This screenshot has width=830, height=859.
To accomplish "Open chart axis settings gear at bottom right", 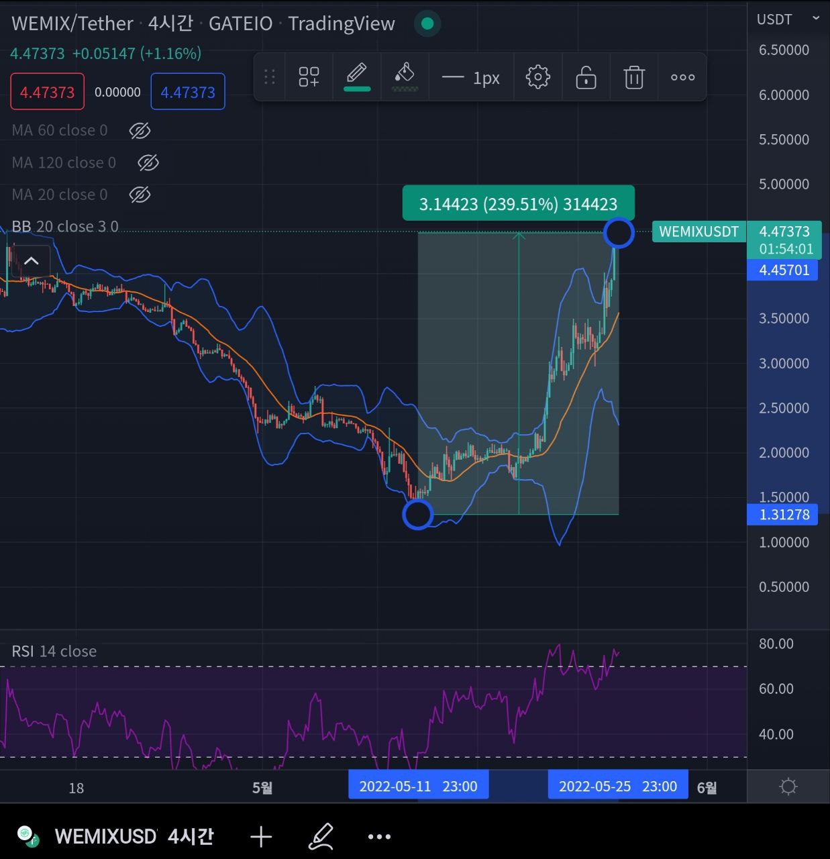I will click(788, 787).
